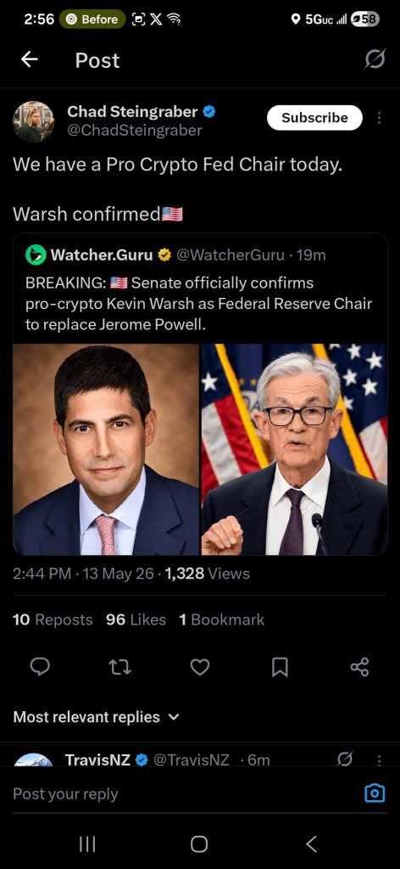Open the share icon
400x869 pixels.
tap(359, 667)
